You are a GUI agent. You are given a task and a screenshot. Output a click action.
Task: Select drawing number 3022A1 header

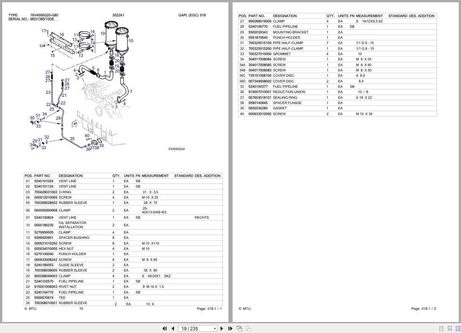pos(118,15)
